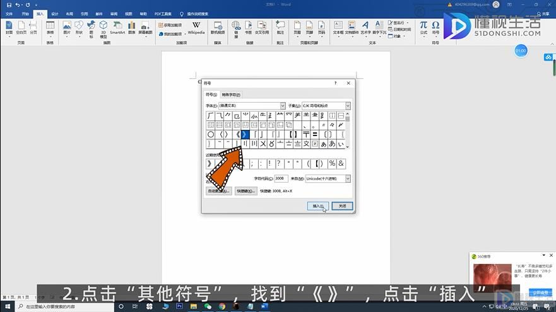Screen dimensions: 556x312
Task: Click the Pictures (图片) icon
Action: [67, 28]
